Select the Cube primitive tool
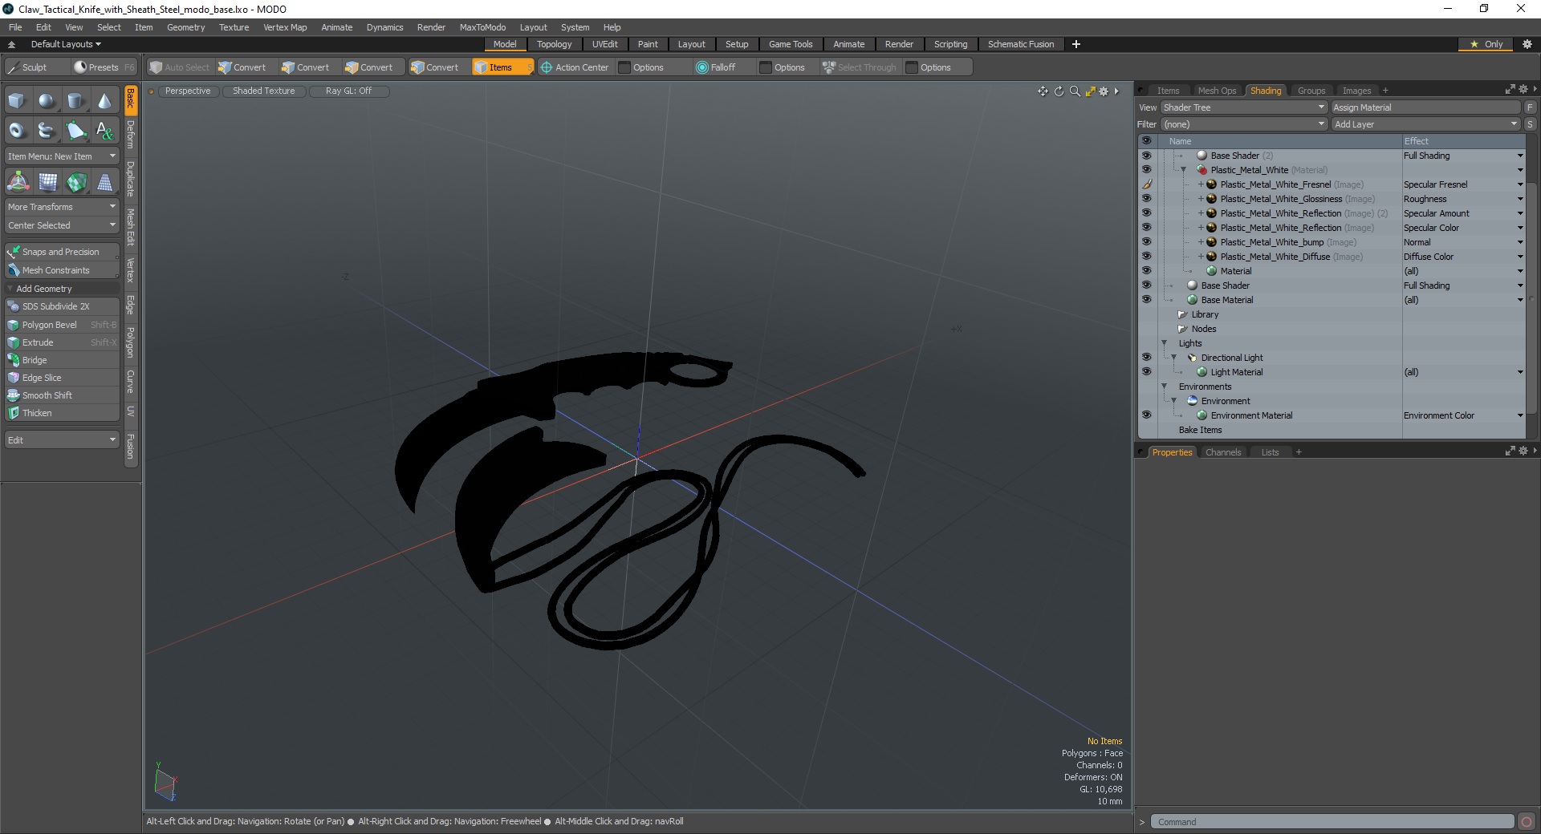 click(17, 101)
